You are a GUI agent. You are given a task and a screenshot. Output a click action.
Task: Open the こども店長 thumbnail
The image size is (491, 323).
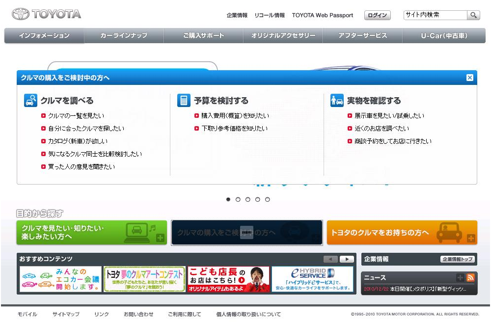pos(229,279)
